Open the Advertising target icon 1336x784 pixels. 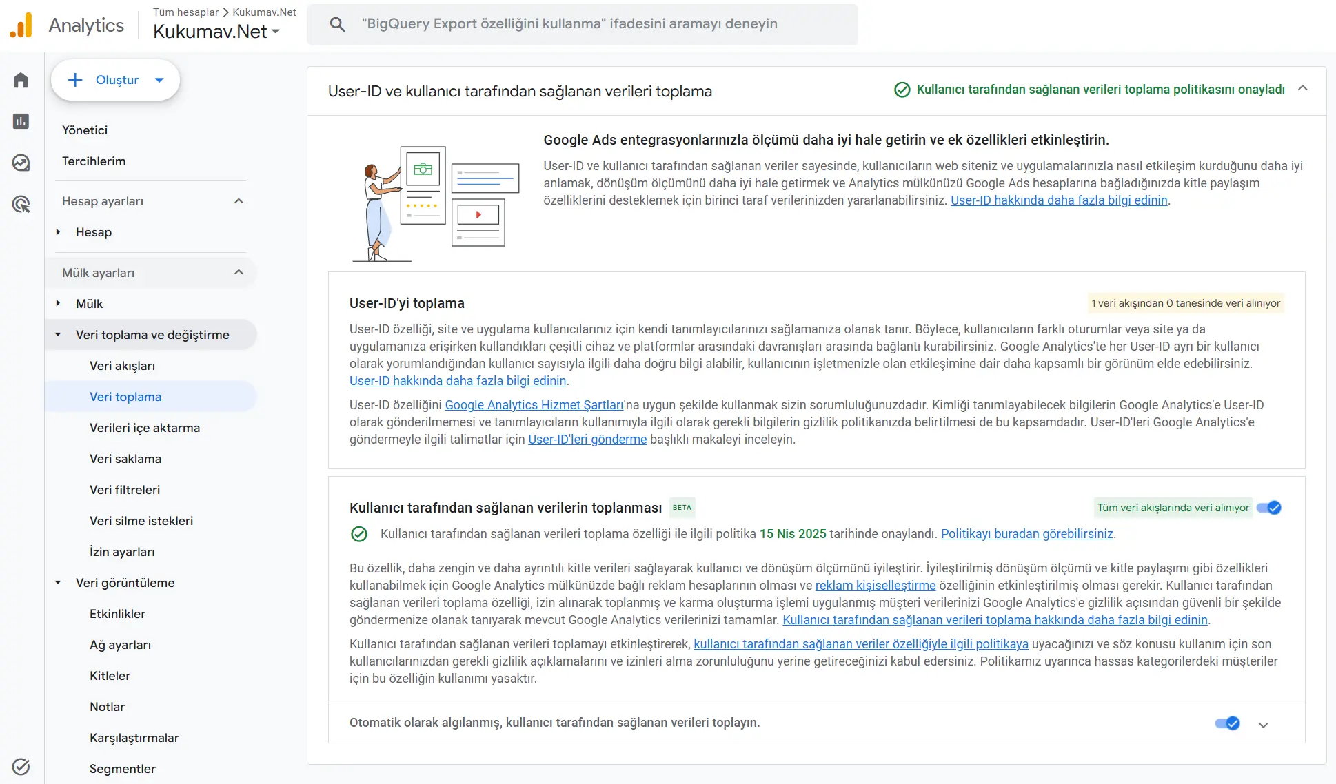click(x=21, y=204)
